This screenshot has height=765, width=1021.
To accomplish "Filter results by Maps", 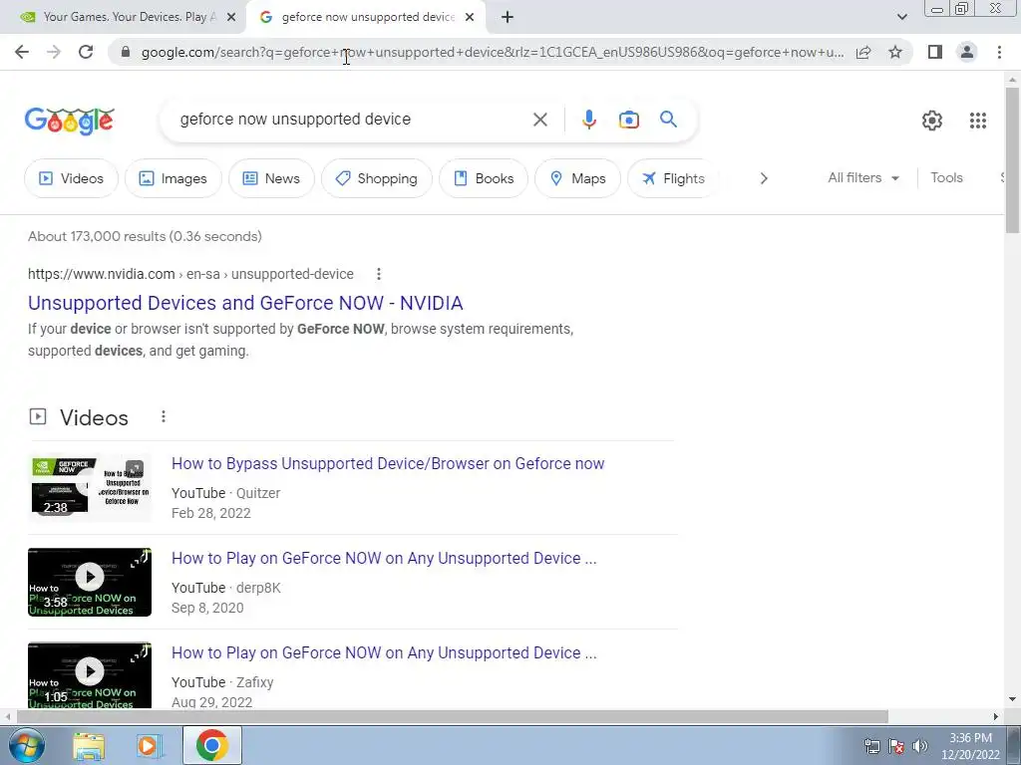I will (577, 178).
